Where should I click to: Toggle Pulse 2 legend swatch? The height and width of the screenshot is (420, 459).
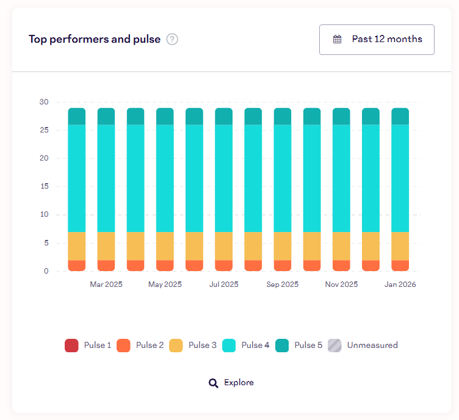[x=124, y=346]
